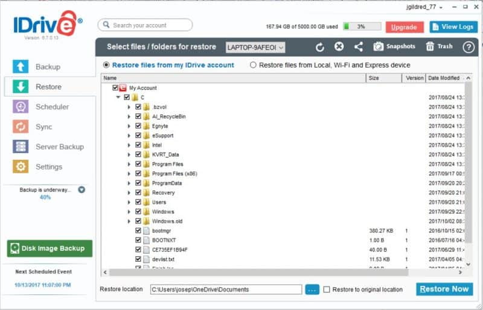Go to the Restore tab
This screenshot has height=310, width=483.
(50, 87)
